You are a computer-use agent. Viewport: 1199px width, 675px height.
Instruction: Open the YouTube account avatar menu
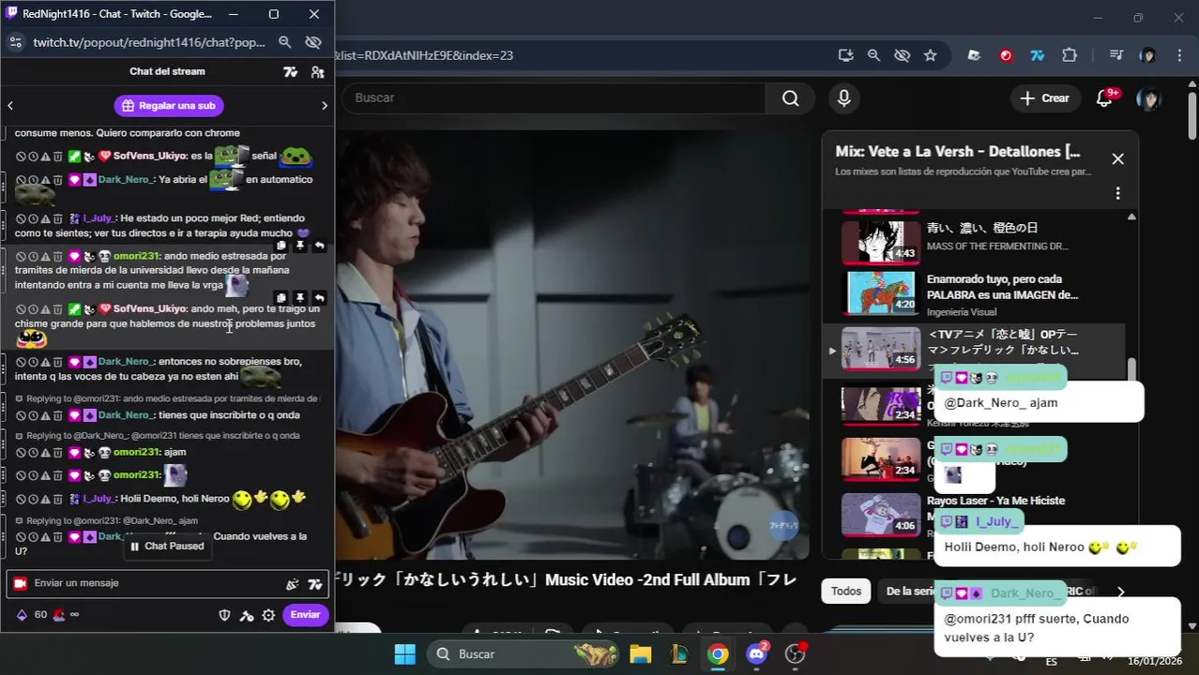(x=1148, y=98)
